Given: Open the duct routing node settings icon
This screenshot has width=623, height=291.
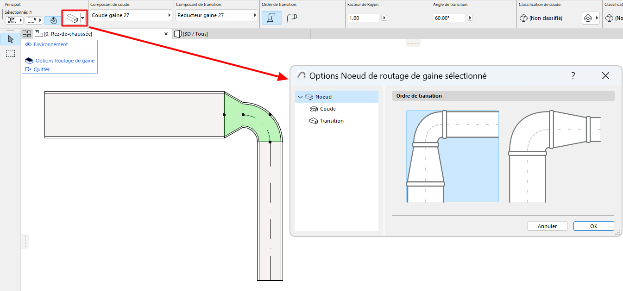Looking at the screenshot, I should pyautogui.click(x=71, y=19).
